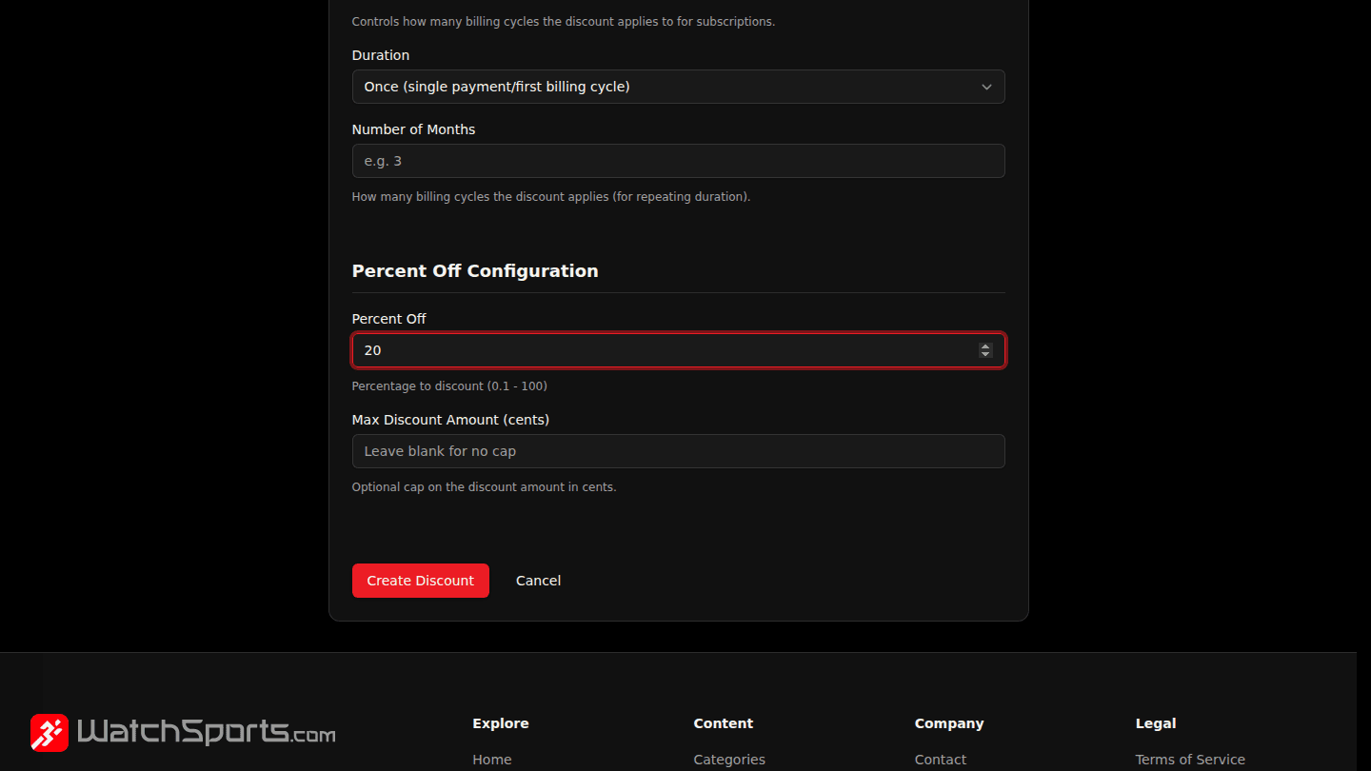Open the Duration dropdown
Image resolution: width=1371 pixels, height=771 pixels.
(678, 87)
